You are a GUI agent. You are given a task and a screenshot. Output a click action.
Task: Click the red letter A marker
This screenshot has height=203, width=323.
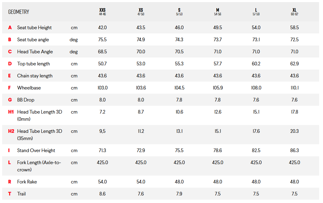tap(10, 28)
